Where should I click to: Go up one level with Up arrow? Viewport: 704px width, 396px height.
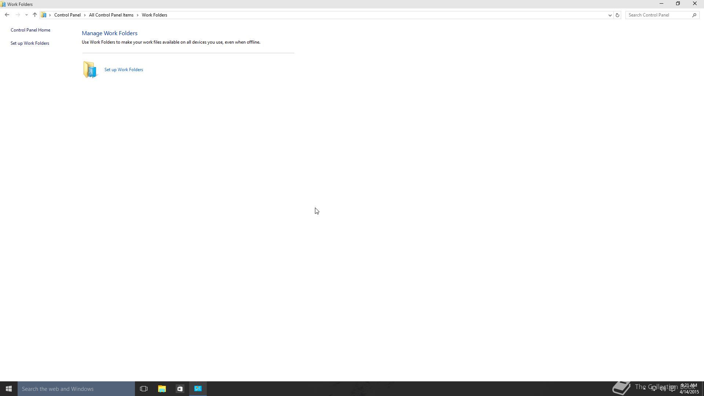pyautogui.click(x=35, y=15)
